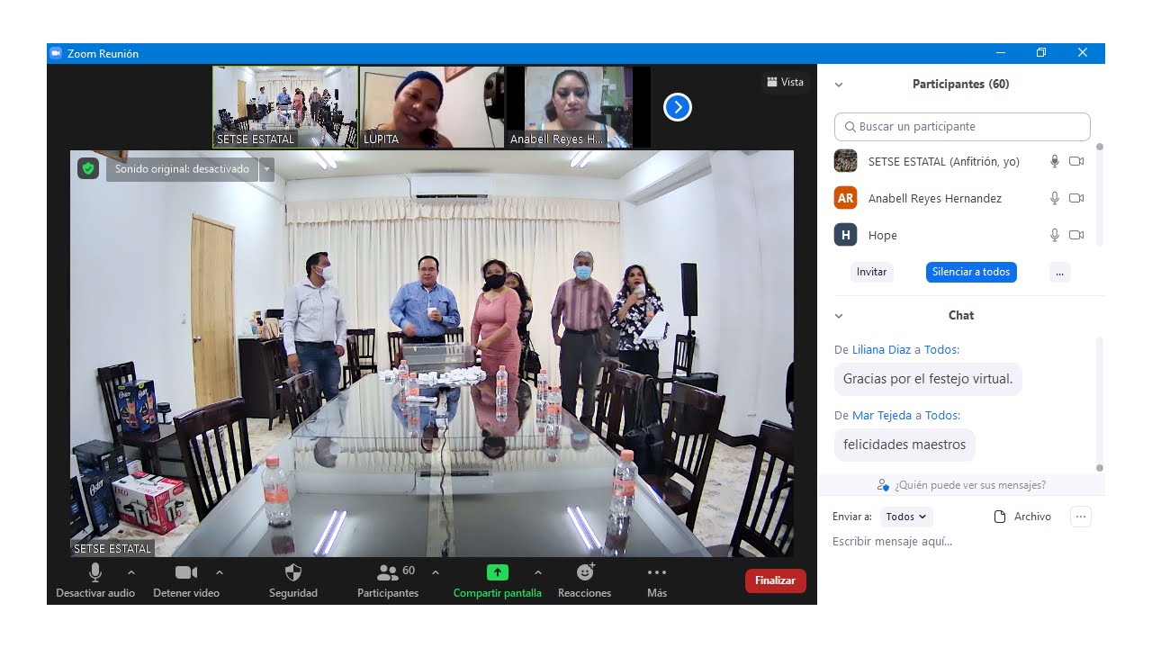Open the Más three-dots icon

pos(657,572)
